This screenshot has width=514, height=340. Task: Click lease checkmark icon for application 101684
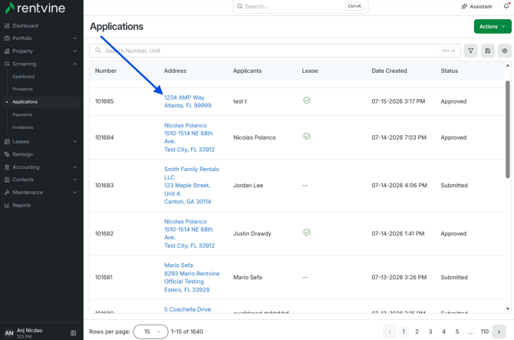coord(307,136)
